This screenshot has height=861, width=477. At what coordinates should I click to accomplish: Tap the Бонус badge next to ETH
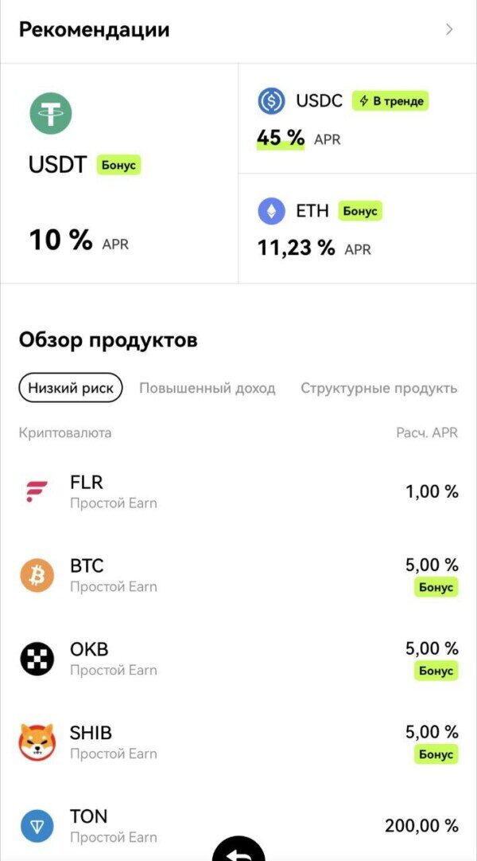point(360,211)
